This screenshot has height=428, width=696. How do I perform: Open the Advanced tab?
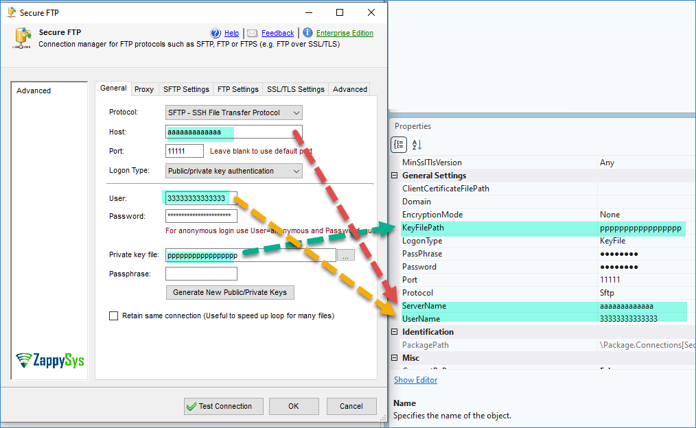pos(350,89)
